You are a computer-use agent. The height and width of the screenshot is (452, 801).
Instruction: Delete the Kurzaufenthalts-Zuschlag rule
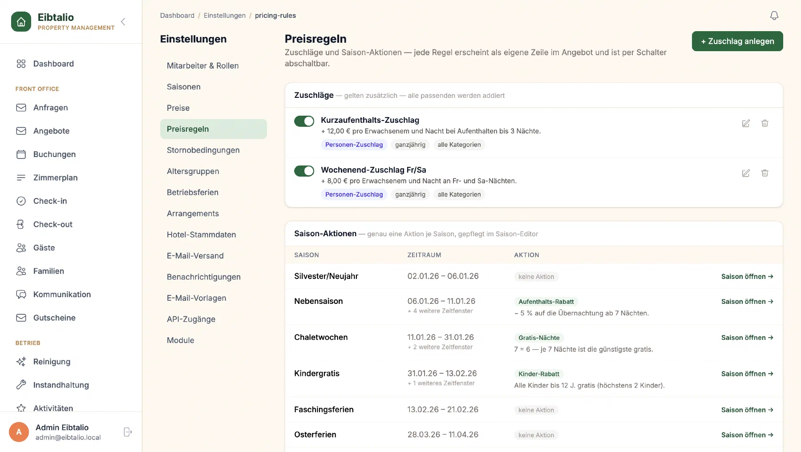click(x=765, y=123)
